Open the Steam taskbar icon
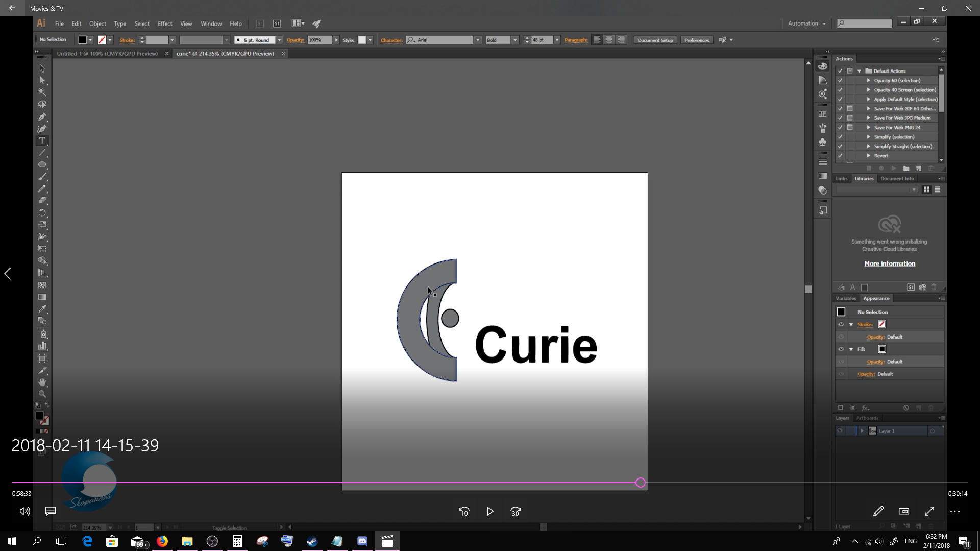The height and width of the screenshot is (551, 980). (x=312, y=541)
